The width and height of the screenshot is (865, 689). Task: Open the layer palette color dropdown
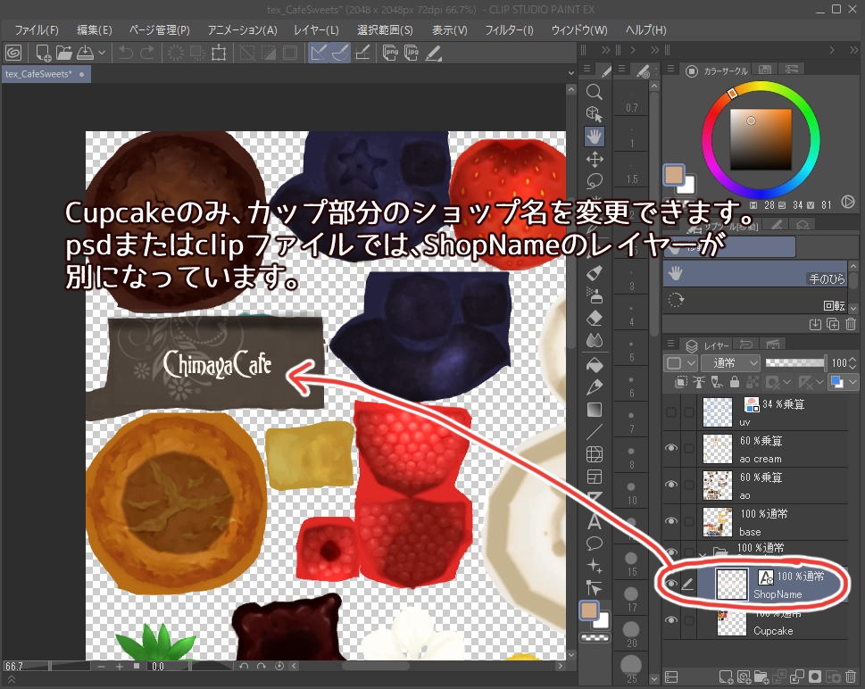[681, 362]
